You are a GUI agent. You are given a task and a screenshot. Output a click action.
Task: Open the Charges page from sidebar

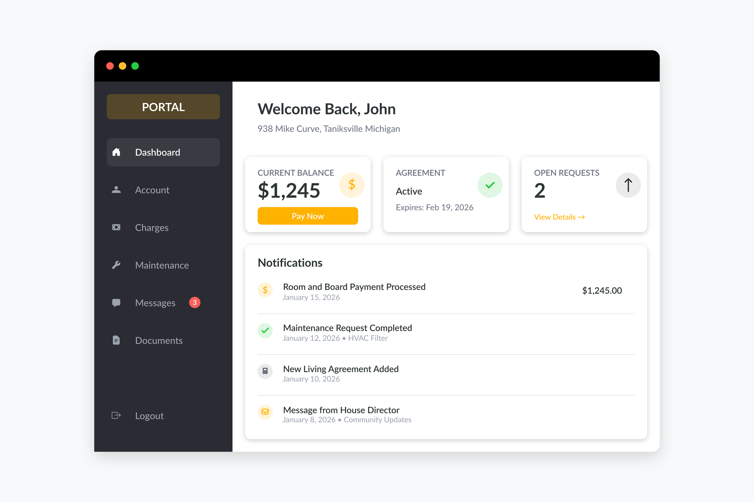[x=152, y=228]
